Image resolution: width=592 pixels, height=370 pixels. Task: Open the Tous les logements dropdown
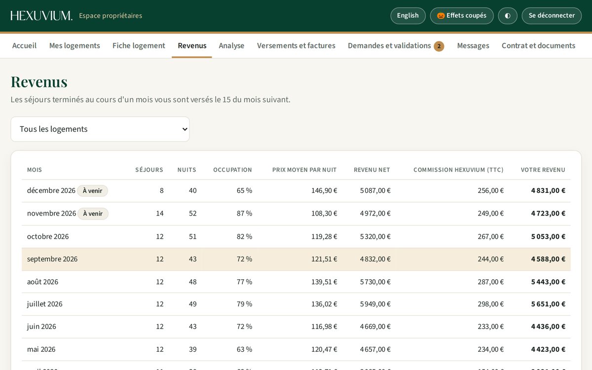click(x=100, y=129)
